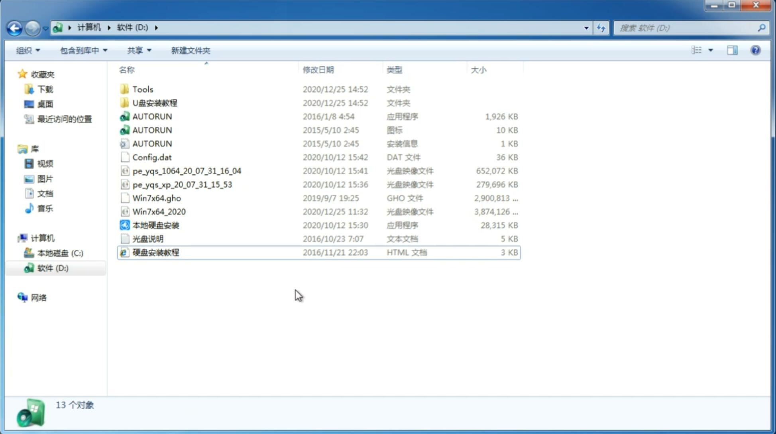Open Win7x64_2020 disc image file
The height and width of the screenshot is (434, 776).
(159, 212)
